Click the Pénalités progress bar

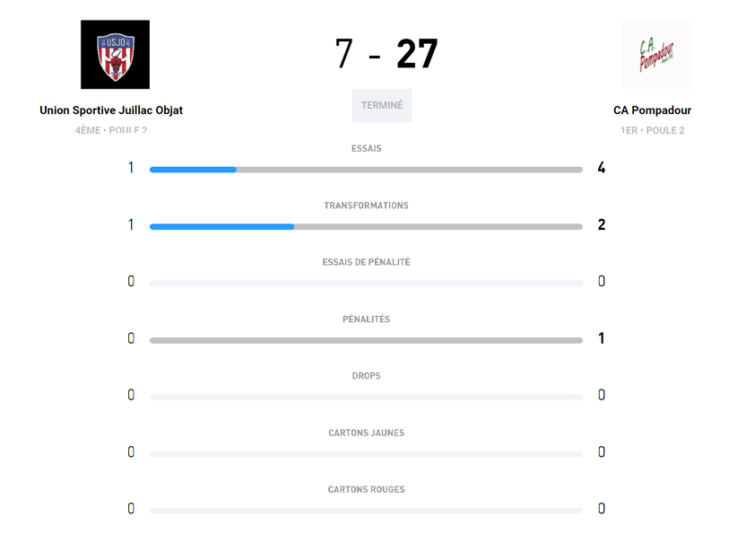pyautogui.click(x=366, y=340)
